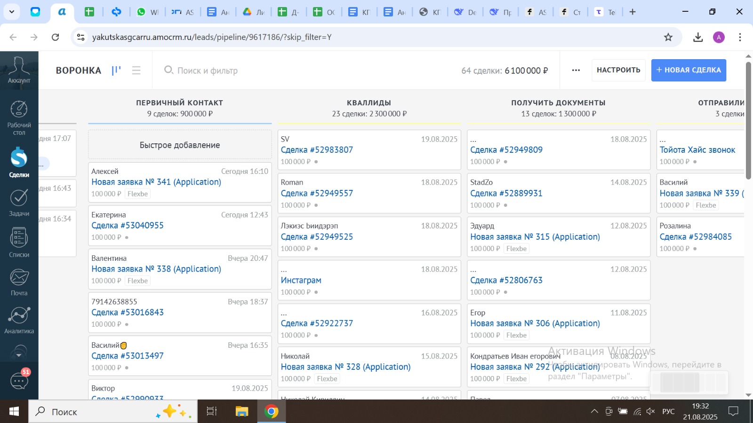Open browser downloads icon
The height and width of the screenshot is (423, 753).
pyautogui.click(x=698, y=37)
